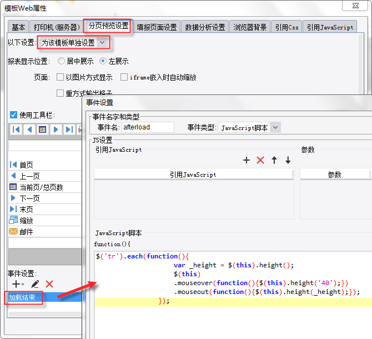
Task: Switch to the 填报页面设置 tab
Action: coord(157,27)
